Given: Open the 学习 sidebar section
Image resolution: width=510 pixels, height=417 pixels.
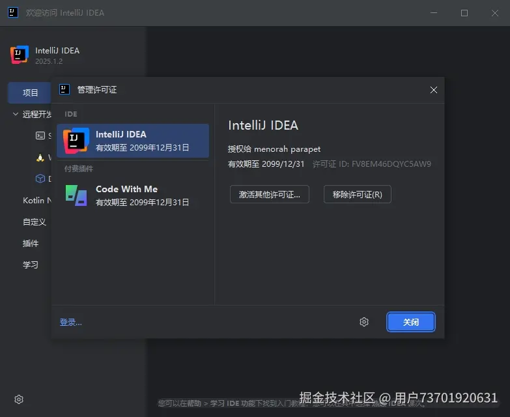Looking at the screenshot, I should click(31, 265).
